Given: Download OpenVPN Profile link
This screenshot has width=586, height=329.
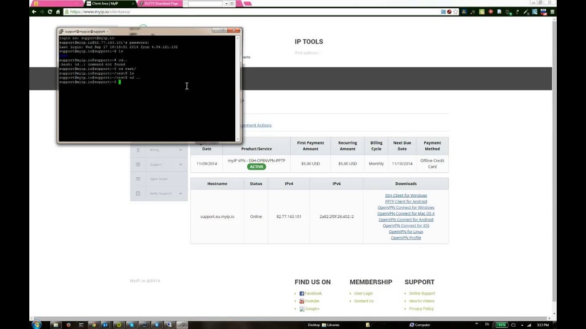Looking at the screenshot, I should (406, 238).
